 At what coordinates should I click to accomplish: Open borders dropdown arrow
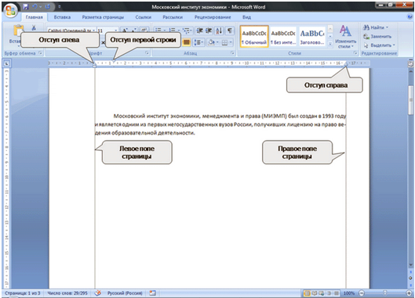coord(231,42)
